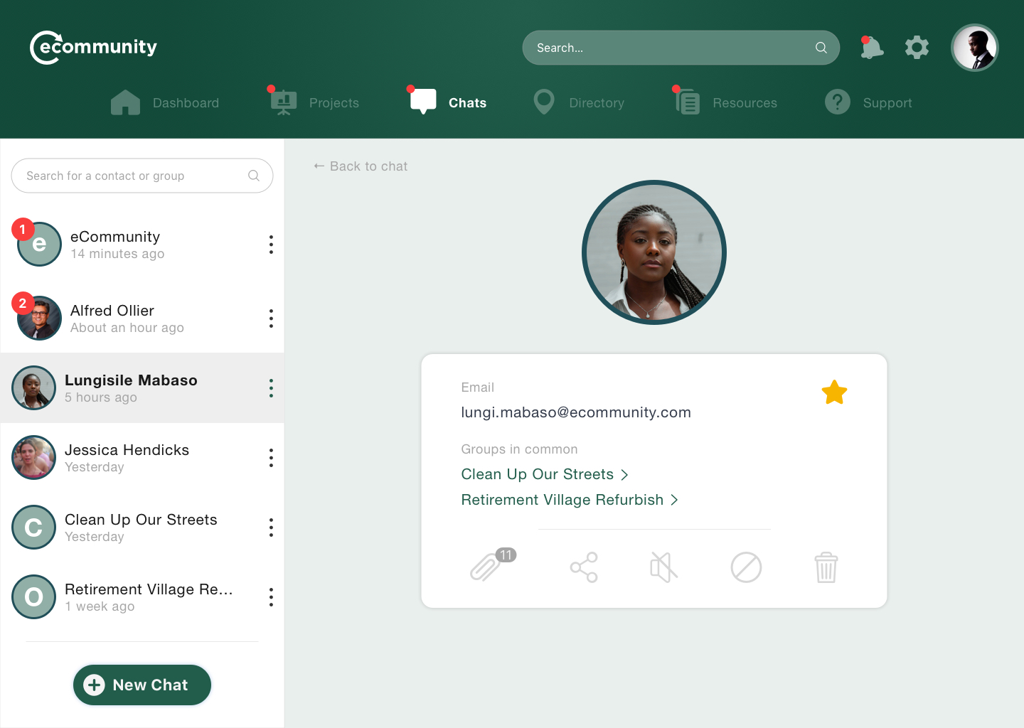
Task: Click the Projects presentation icon
Action: (284, 102)
